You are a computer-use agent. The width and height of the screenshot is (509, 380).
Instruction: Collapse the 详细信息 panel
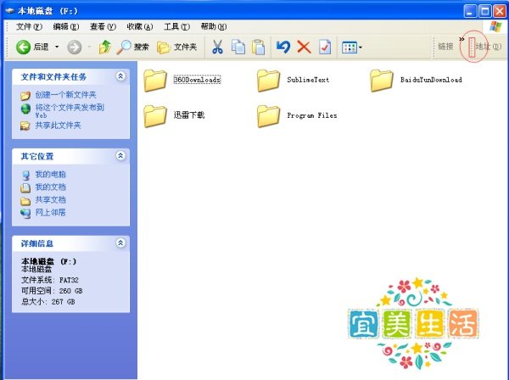click(x=120, y=243)
